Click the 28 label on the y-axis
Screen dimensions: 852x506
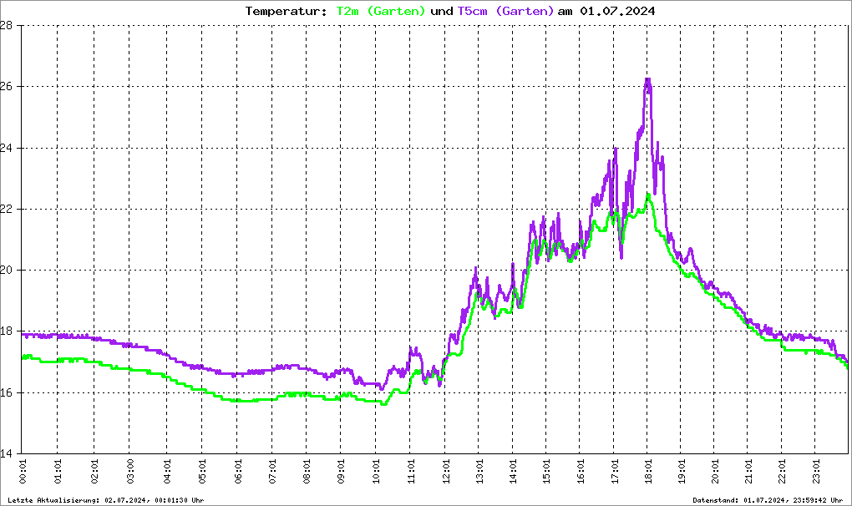click(x=7, y=25)
